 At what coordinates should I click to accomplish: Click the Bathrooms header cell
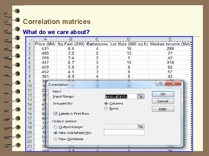(x=97, y=44)
